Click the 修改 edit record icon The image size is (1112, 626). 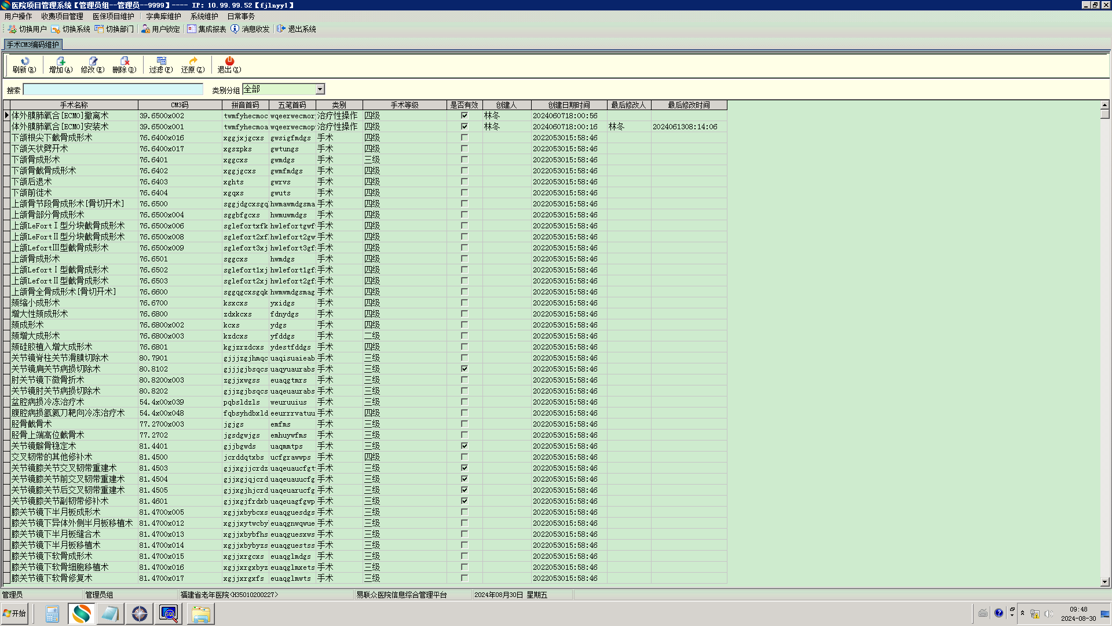tap(93, 61)
